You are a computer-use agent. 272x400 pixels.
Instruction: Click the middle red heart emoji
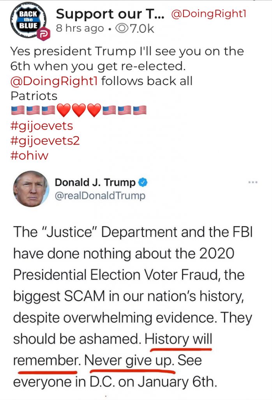click(79, 111)
